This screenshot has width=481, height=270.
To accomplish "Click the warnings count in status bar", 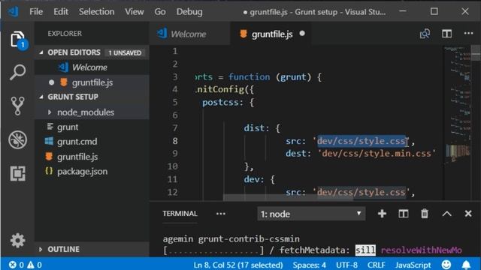I will click(x=35, y=265).
